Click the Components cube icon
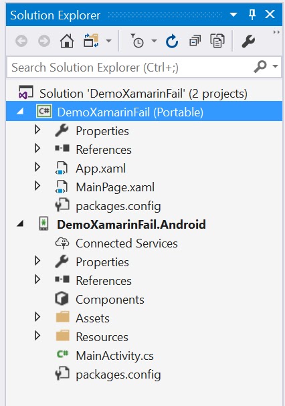 [x=62, y=299]
